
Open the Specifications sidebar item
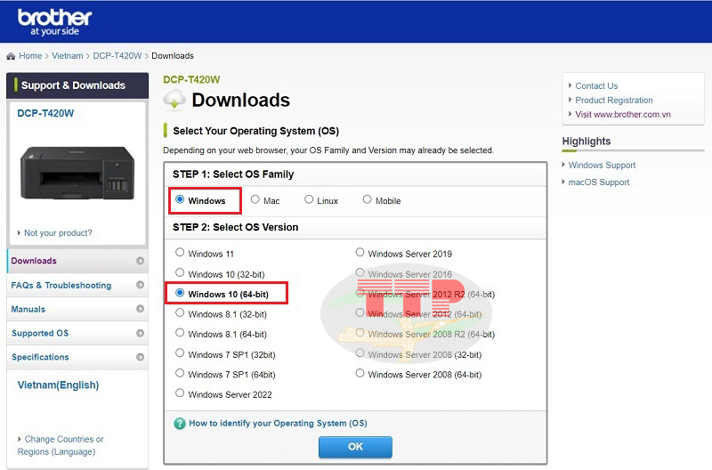click(x=77, y=357)
